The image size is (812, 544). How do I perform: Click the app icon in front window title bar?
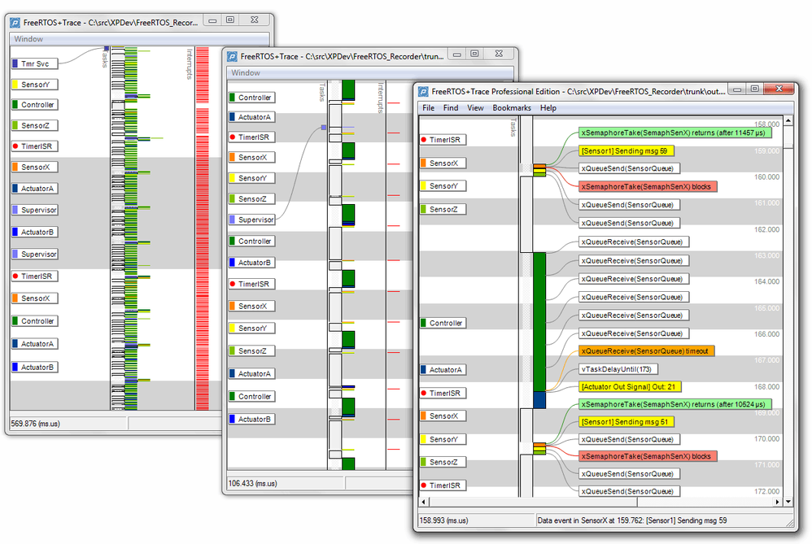[424, 92]
